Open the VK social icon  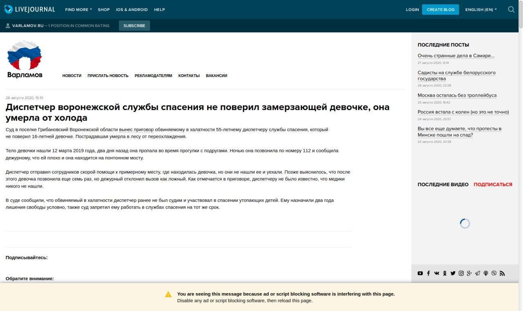coord(436,273)
